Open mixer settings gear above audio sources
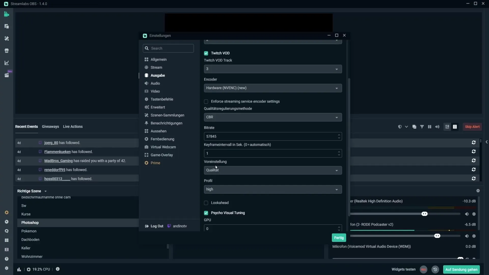 click(478, 191)
